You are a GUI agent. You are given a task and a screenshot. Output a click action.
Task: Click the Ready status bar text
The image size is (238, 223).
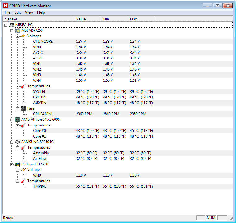coord(8,218)
